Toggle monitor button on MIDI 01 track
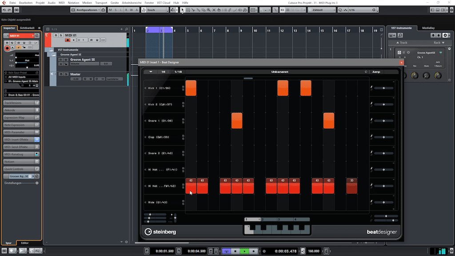 coord(73,40)
